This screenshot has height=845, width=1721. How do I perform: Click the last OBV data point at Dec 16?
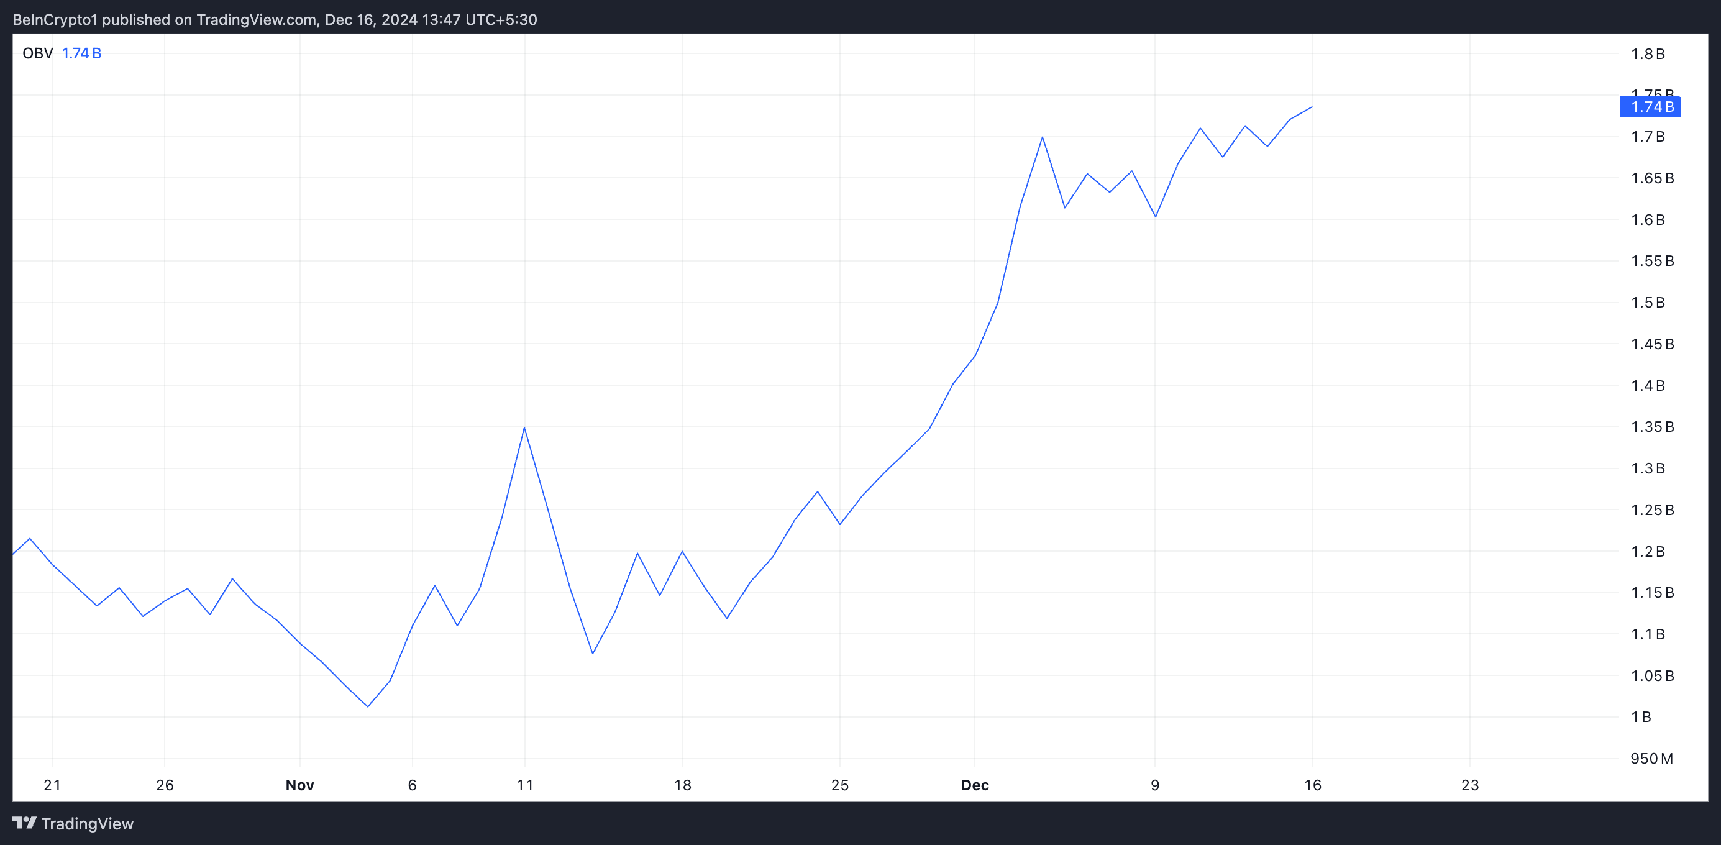[x=1312, y=107]
